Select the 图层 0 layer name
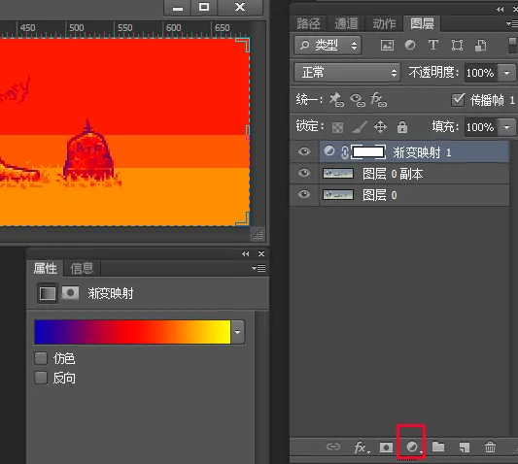Viewport: 518px width, 464px height. click(380, 195)
